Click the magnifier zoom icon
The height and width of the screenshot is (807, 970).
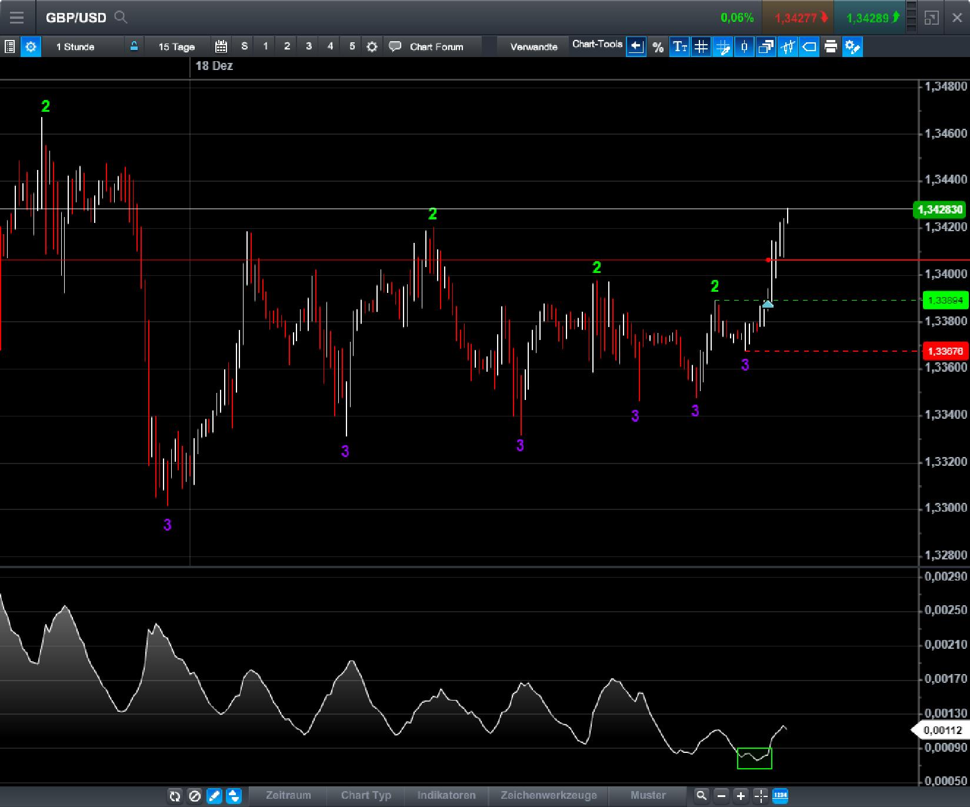pyautogui.click(x=702, y=795)
